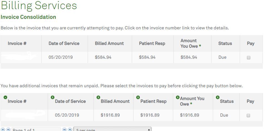Viewport: 265px width, 131px height.
Task: Click the Billed Amount header in lower table
Action: pyautogui.click(x=115, y=101)
